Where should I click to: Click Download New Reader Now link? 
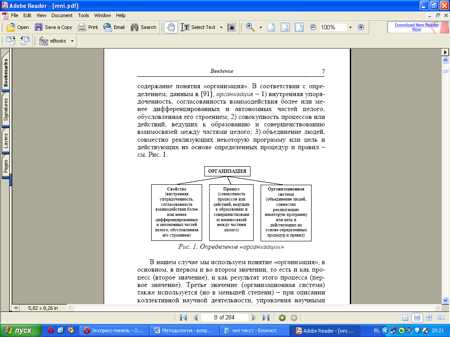pyautogui.click(x=417, y=27)
